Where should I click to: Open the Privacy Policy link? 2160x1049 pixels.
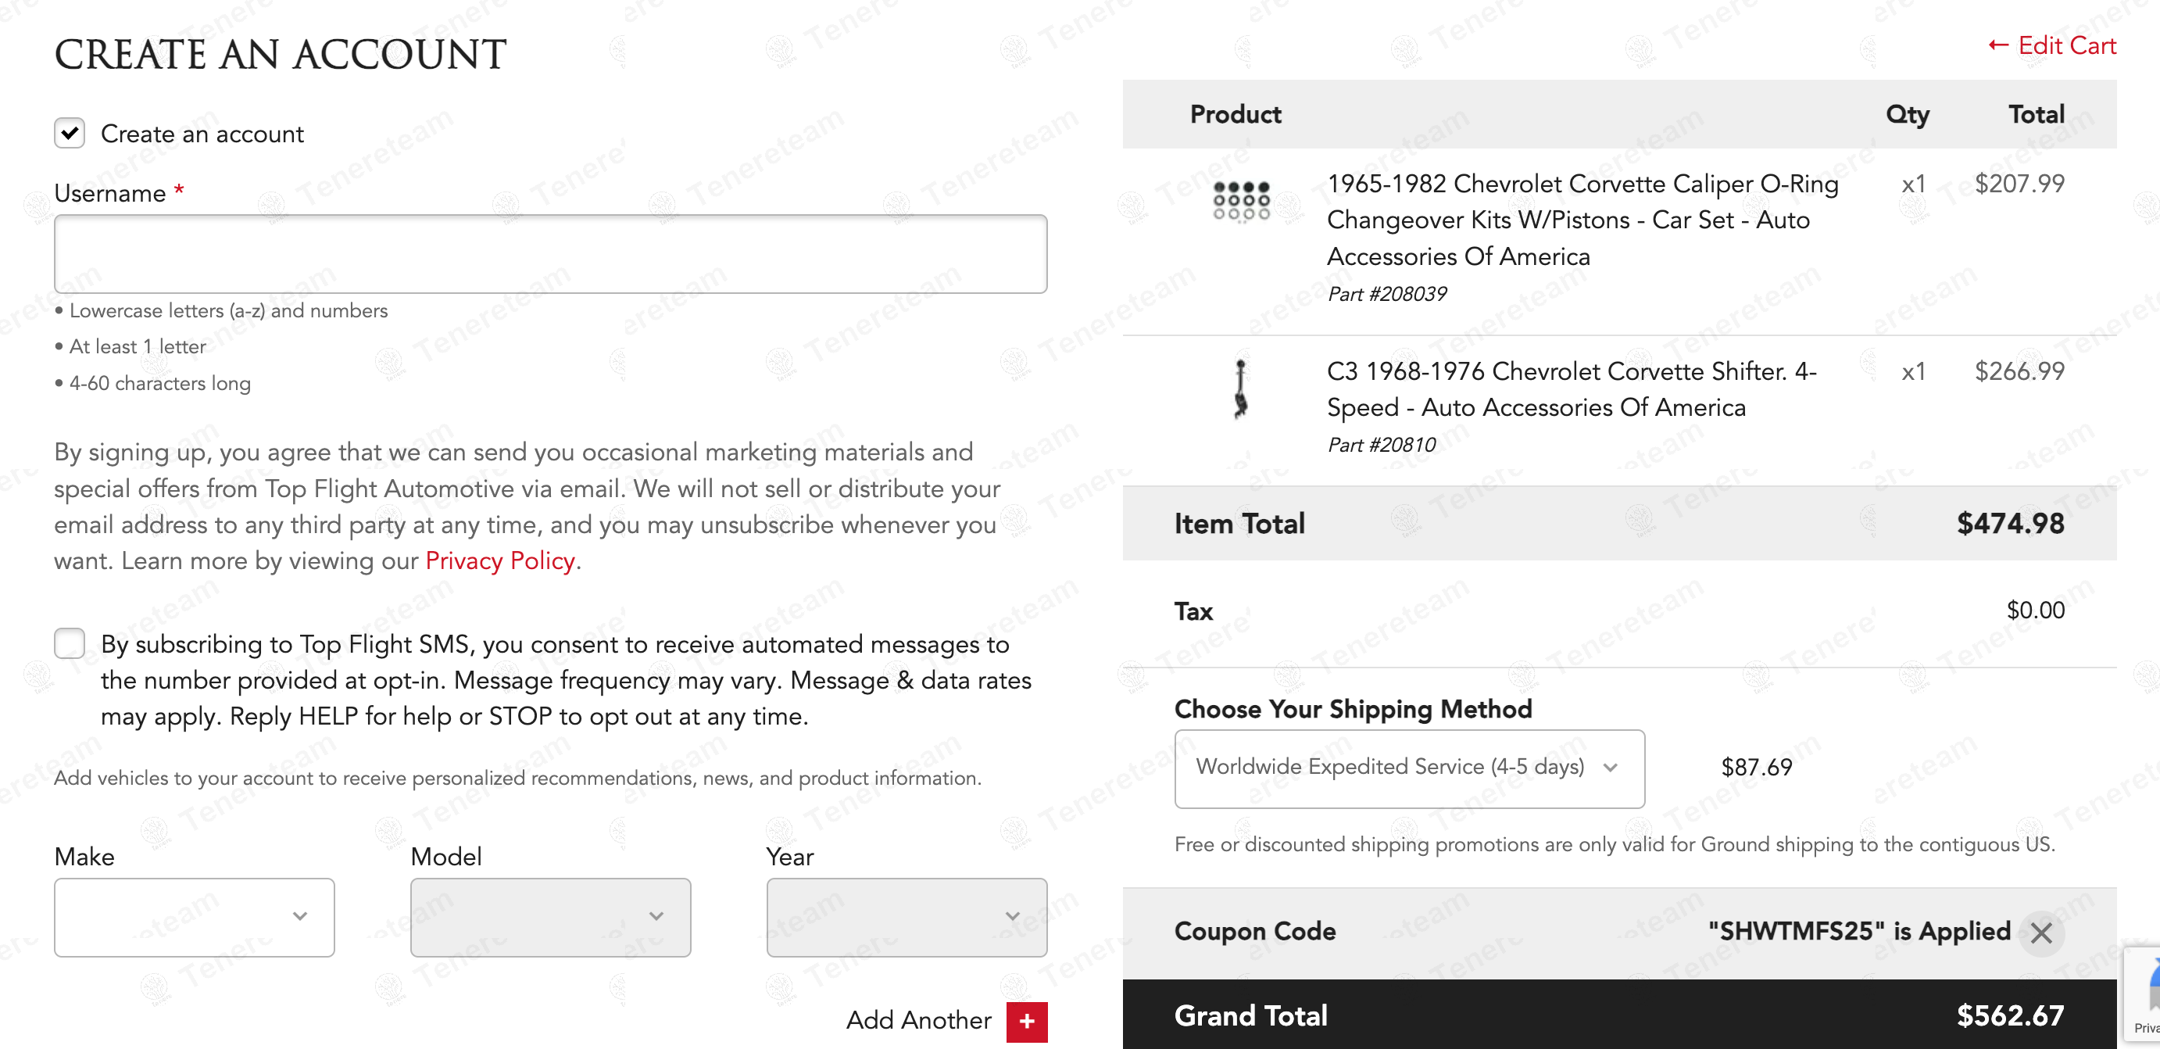499,560
